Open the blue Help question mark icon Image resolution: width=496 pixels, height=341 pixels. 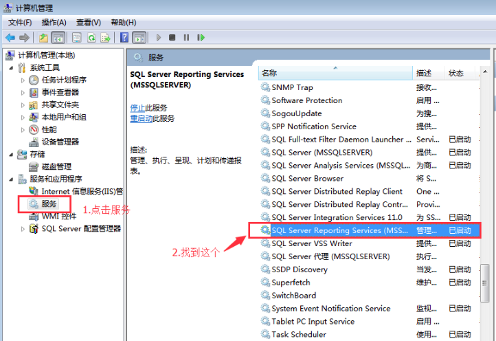124,37
